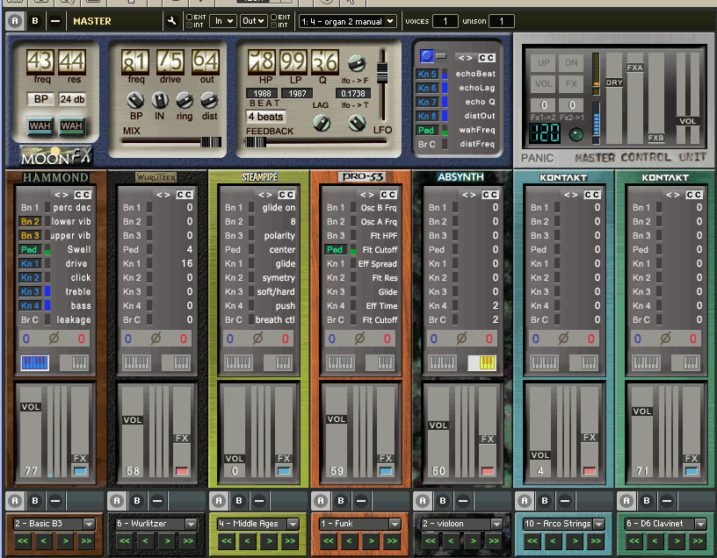The image size is (717, 558).
Task: Toggle the left WAH switch in MoonFX
Action: (42, 126)
